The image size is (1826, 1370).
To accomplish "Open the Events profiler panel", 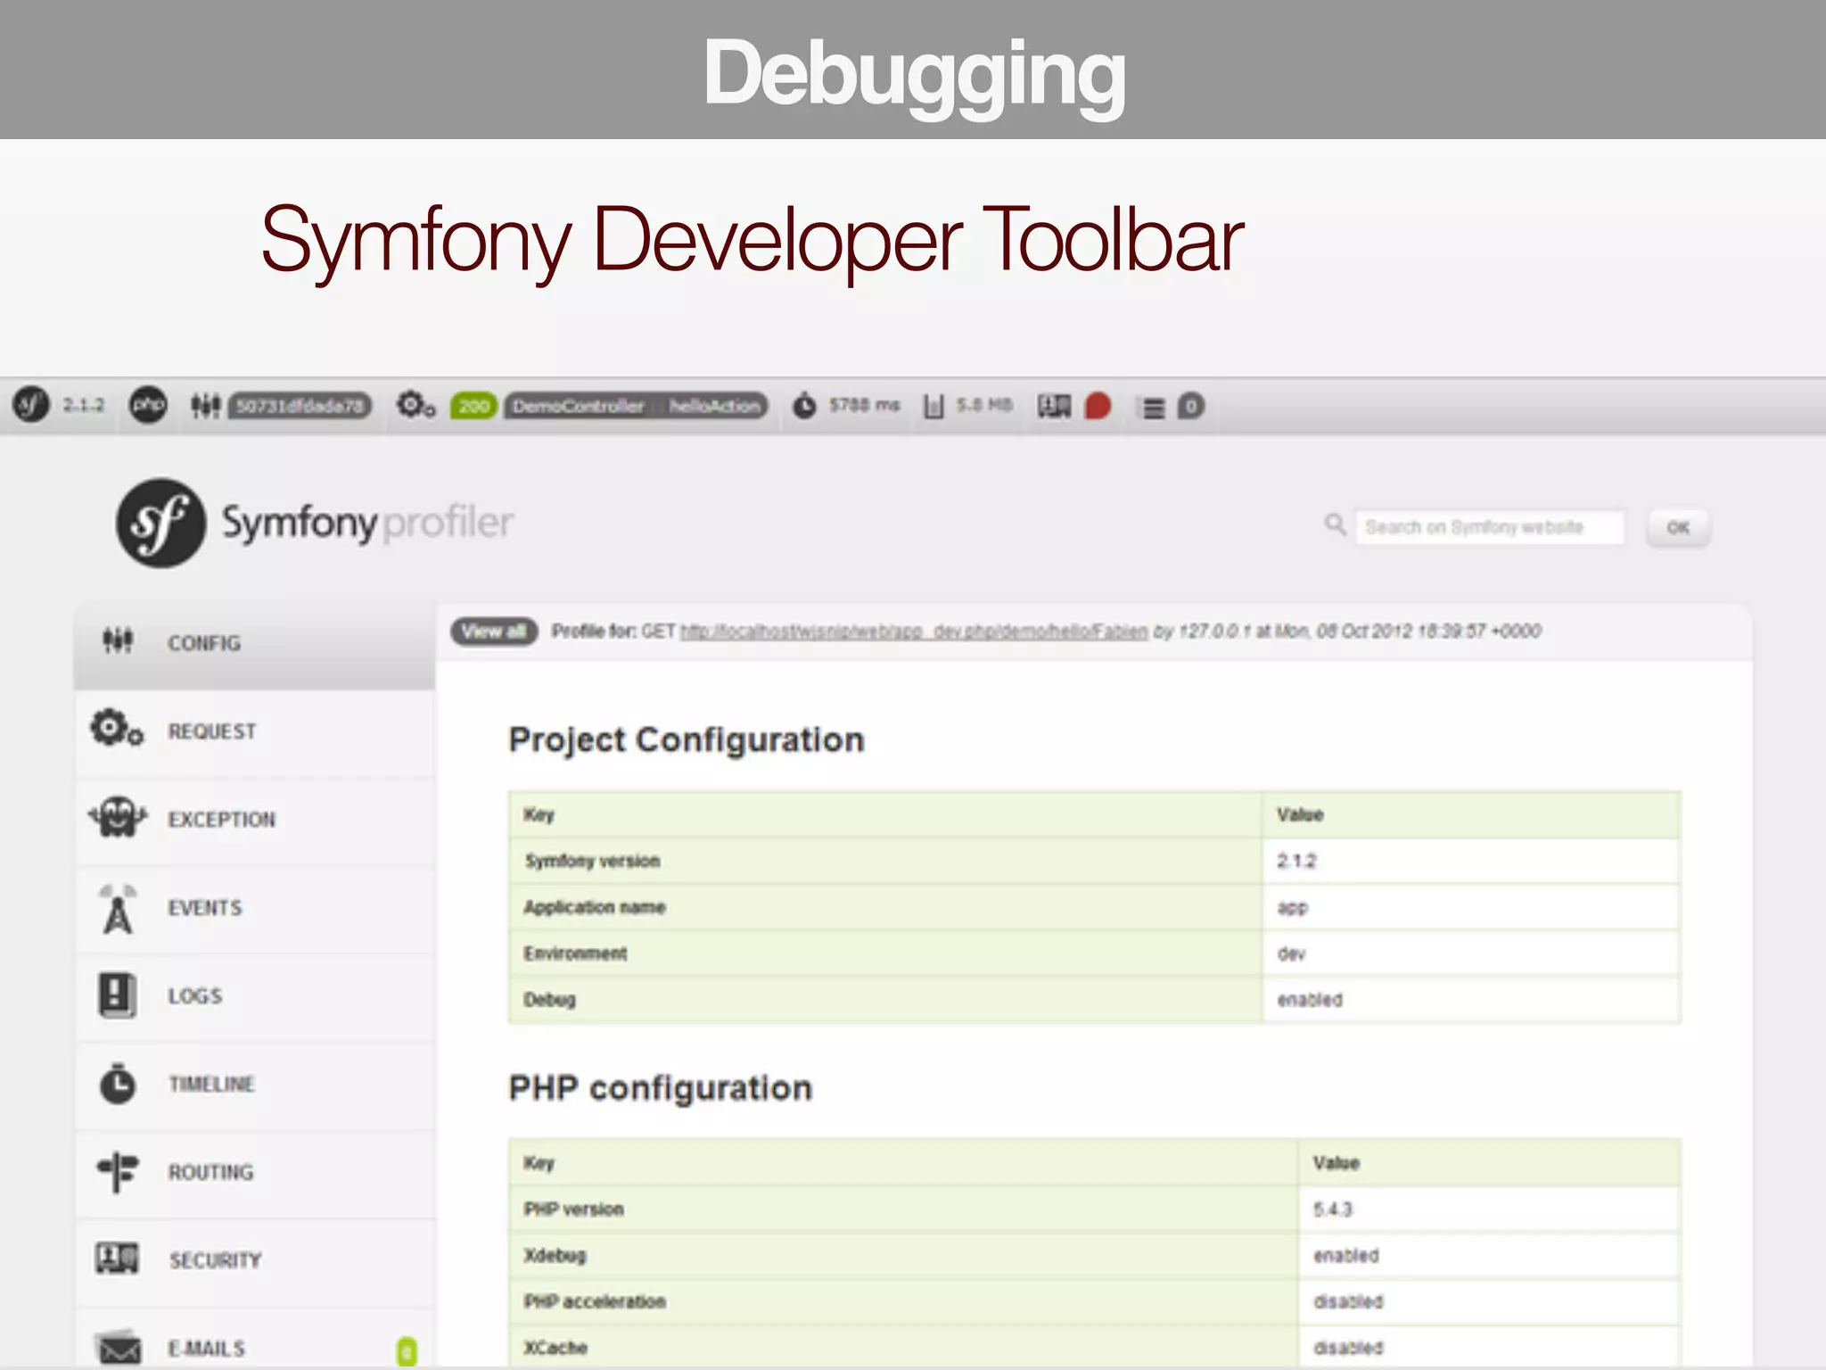I will [x=254, y=908].
